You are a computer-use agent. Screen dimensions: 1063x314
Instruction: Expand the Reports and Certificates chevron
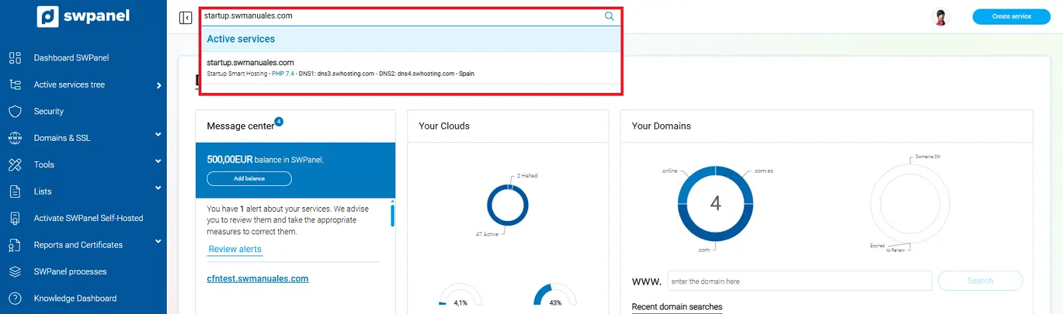(x=158, y=242)
